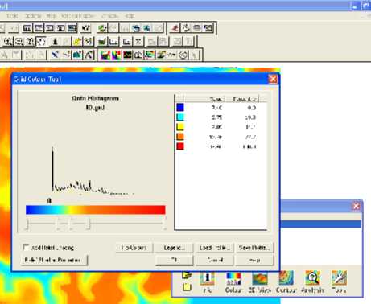Close the Grid Colour Tool dialog

point(273,79)
